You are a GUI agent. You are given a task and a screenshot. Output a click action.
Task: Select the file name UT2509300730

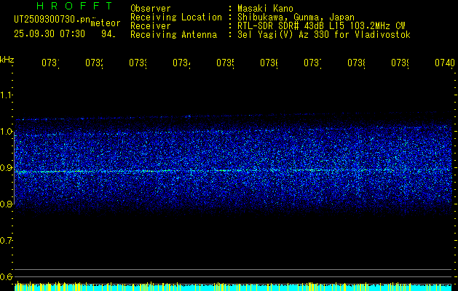[52, 19]
